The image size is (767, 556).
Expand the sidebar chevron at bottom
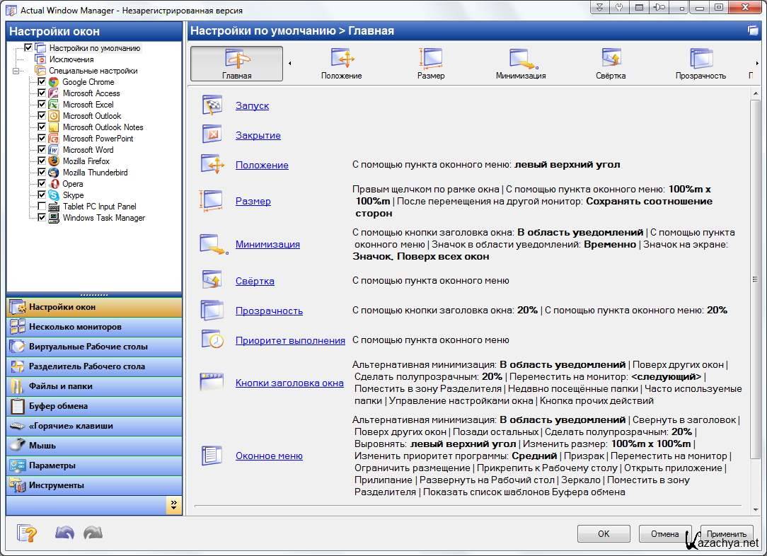click(x=173, y=504)
